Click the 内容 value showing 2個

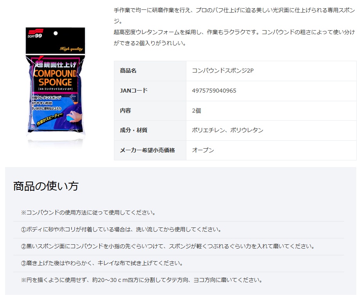click(197, 111)
